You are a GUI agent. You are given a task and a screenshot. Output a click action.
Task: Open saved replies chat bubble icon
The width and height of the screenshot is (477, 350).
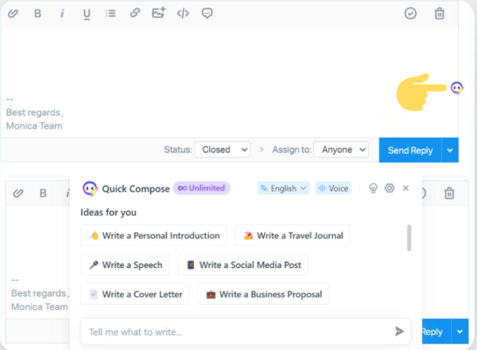pos(207,13)
